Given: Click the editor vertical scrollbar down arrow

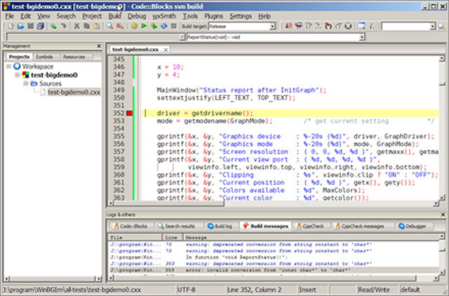Looking at the screenshot, I should 442,197.
